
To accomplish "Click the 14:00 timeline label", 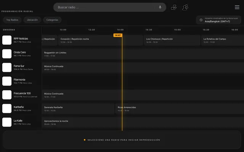I will 120,30.
